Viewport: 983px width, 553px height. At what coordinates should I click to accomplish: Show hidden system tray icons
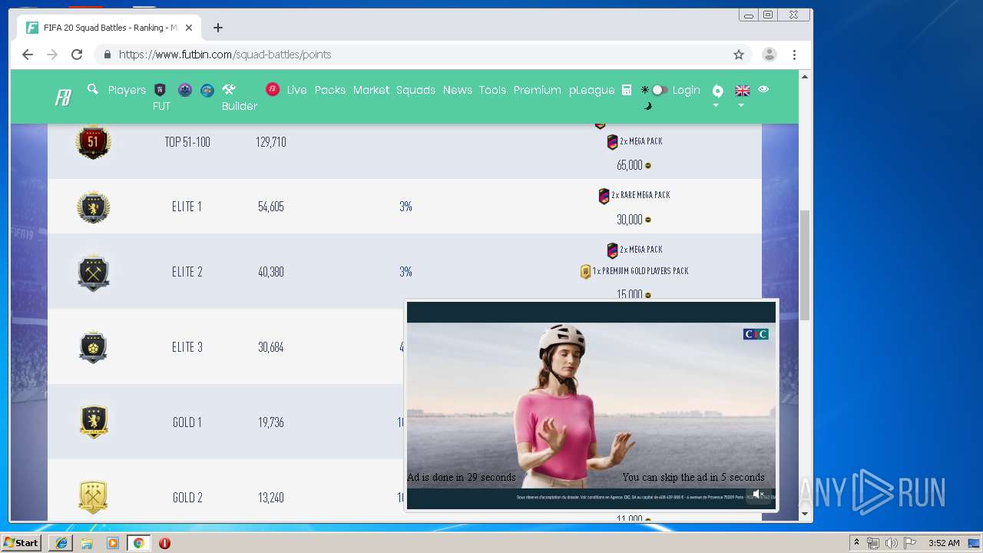coord(856,543)
